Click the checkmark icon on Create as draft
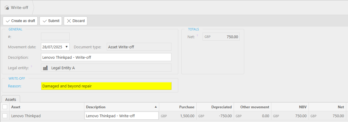The height and width of the screenshot is (122, 348). coord(8,21)
